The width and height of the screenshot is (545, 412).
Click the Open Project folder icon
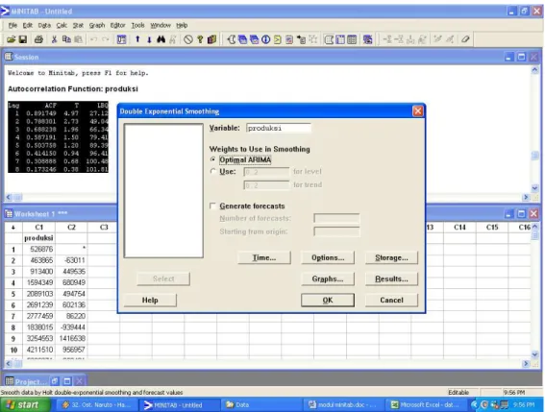coord(11,39)
